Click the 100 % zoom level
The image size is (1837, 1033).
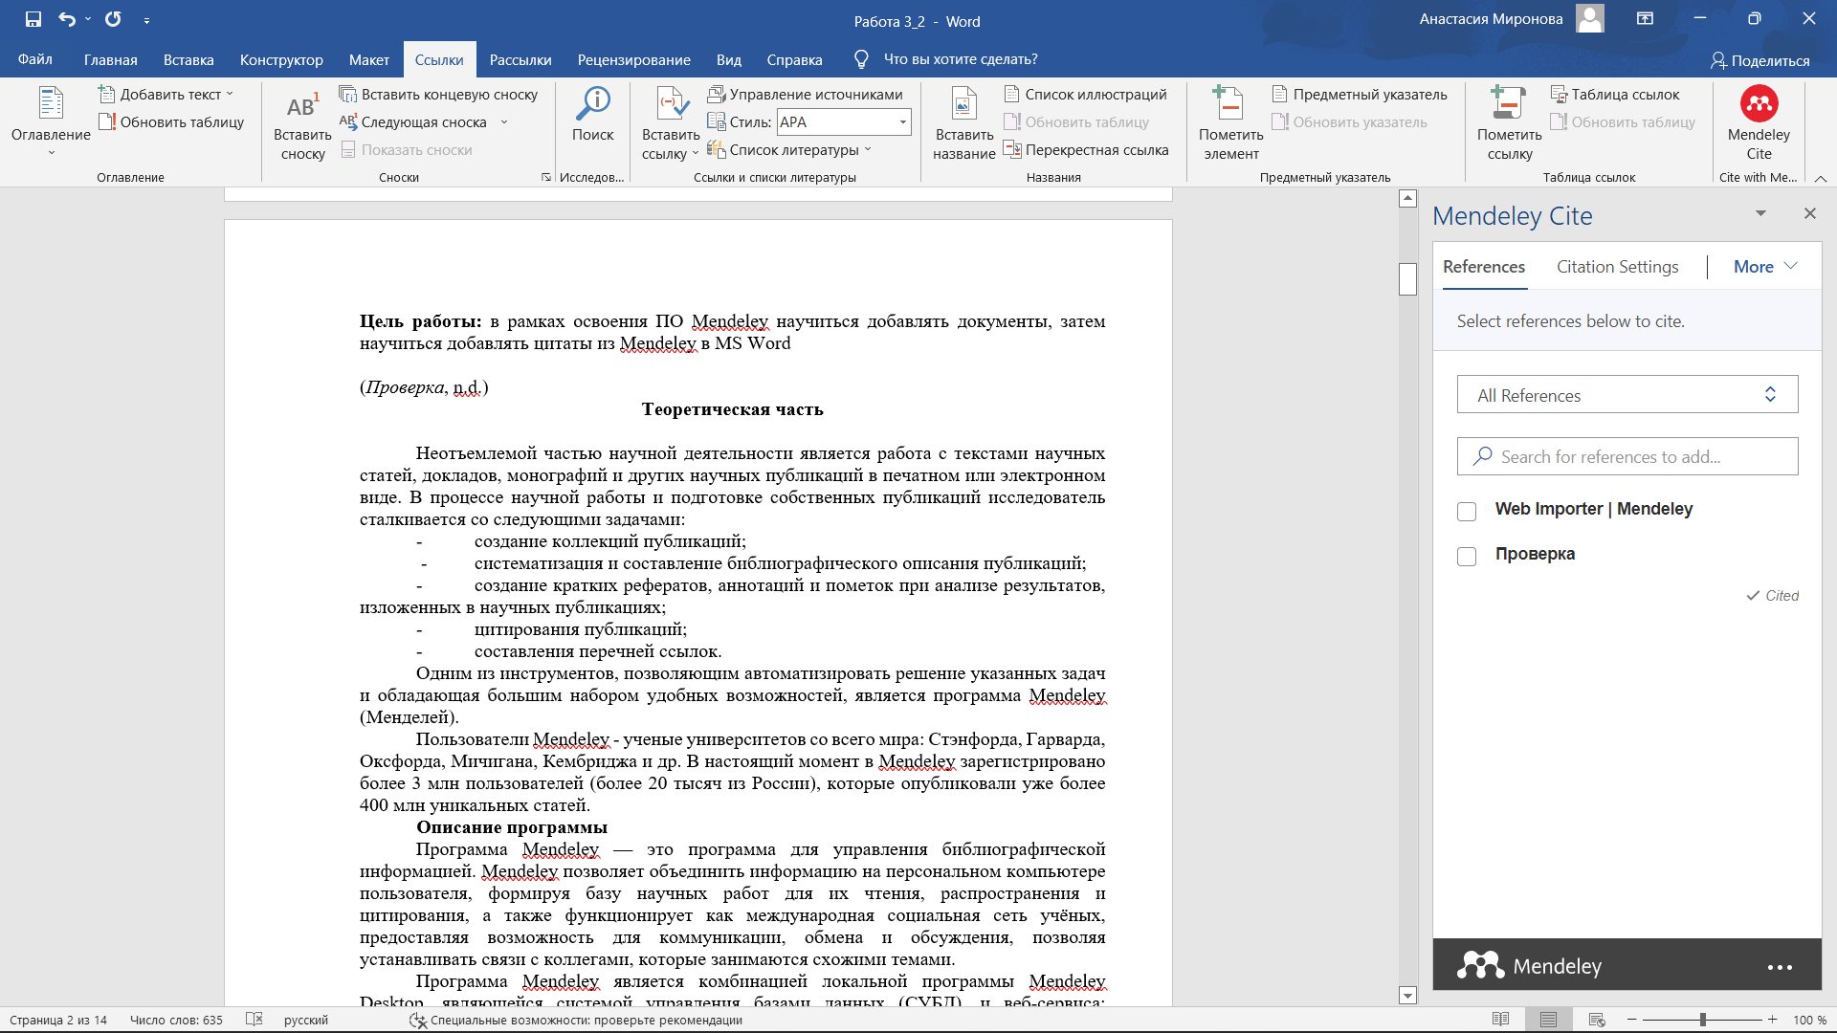click(1809, 1020)
